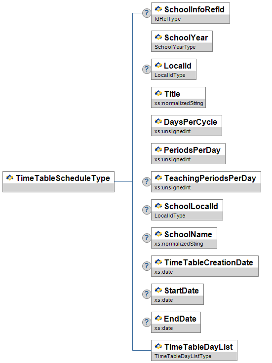Image resolution: width=272 pixels, height=363 pixels.
Task: Click the question mark beside SchoolLocalId
Action: (147, 210)
